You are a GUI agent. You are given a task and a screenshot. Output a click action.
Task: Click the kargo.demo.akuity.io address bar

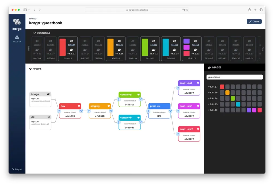[137, 10]
